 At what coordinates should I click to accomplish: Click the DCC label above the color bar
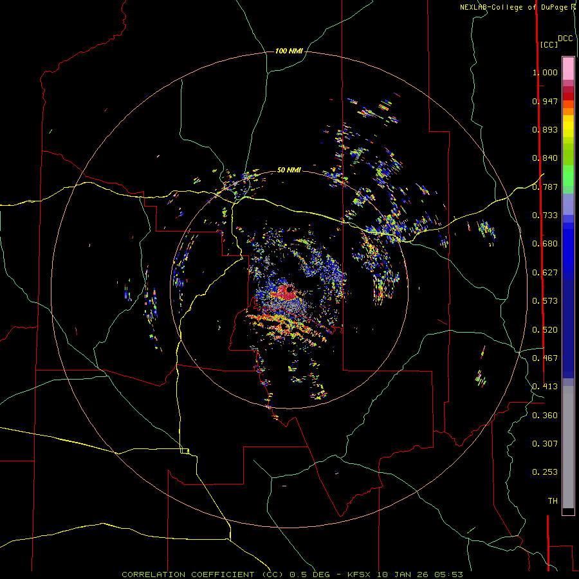tap(565, 39)
